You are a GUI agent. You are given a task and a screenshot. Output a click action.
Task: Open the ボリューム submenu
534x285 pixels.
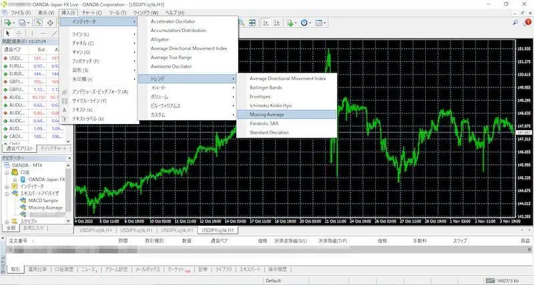pyautogui.click(x=188, y=97)
